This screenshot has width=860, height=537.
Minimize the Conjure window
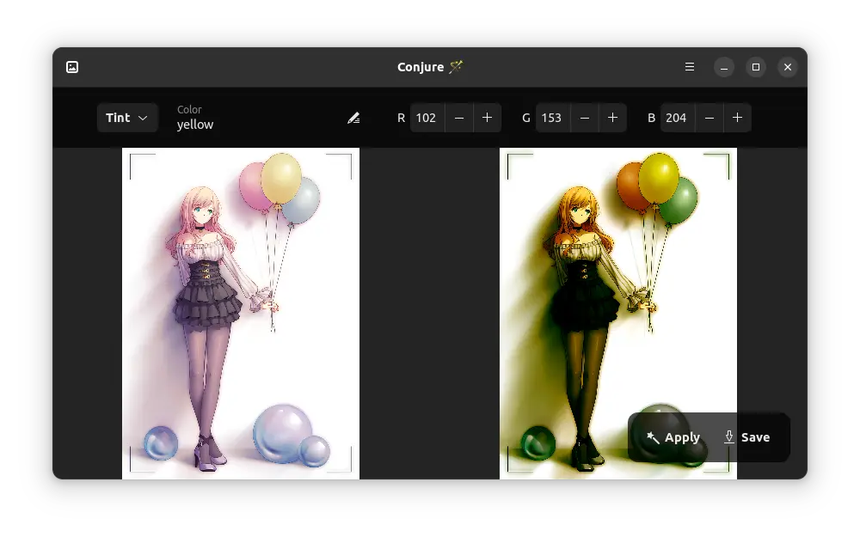724,67
